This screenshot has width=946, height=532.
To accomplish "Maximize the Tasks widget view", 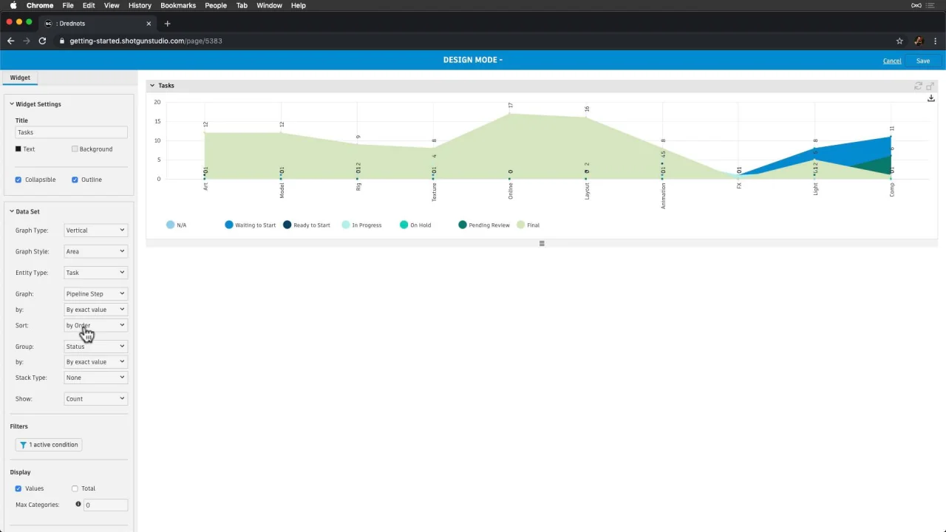I will tap(930, 86).
